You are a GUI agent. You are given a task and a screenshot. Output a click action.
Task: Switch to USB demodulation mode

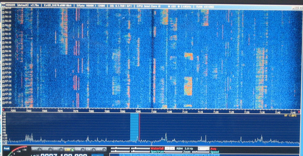[80, 149]
